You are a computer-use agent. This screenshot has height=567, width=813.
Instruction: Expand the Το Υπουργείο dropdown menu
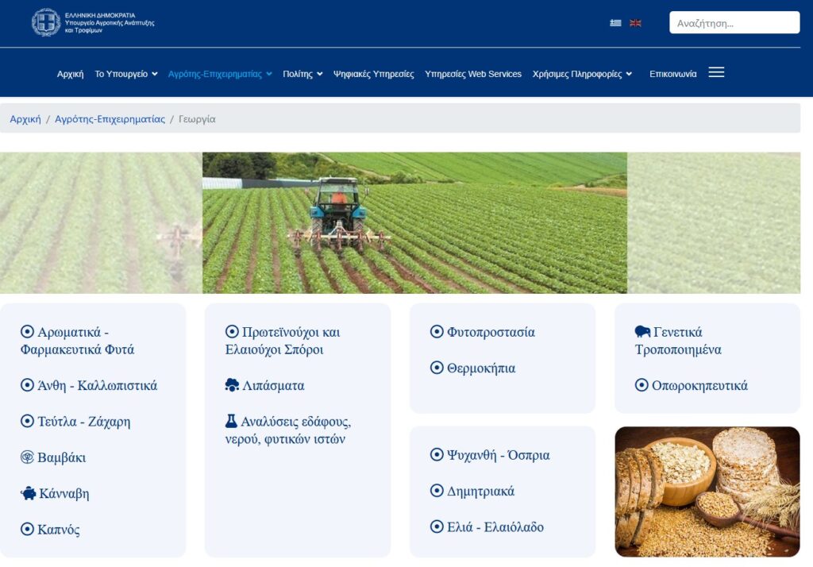click(x=125, y=74)
